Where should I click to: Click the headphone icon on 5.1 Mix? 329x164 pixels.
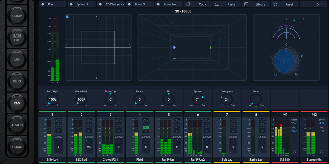pyautogui.click(x=294, y=152)
